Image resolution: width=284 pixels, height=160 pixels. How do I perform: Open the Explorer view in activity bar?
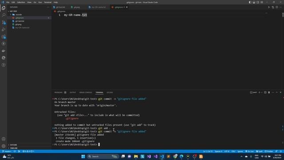pos(4,8)
